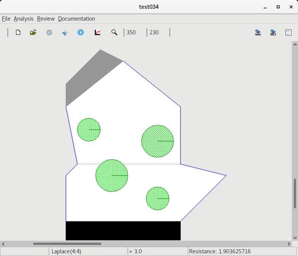Click the second export icon on the right

[273, 32]
